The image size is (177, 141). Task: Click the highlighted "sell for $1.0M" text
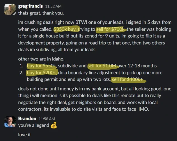point(102,66)
